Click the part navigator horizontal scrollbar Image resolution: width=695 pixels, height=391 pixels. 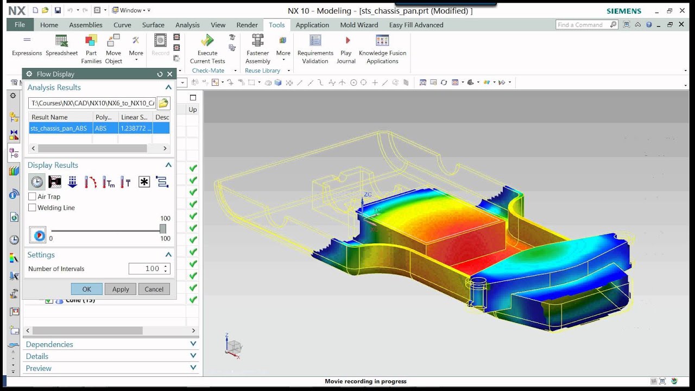(87, 331)
